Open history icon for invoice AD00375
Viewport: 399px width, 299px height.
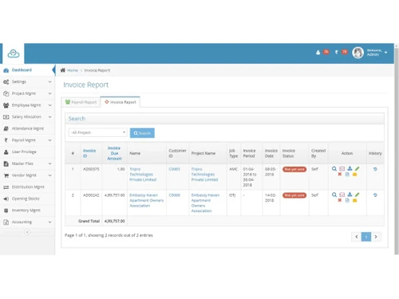[375, 169]
